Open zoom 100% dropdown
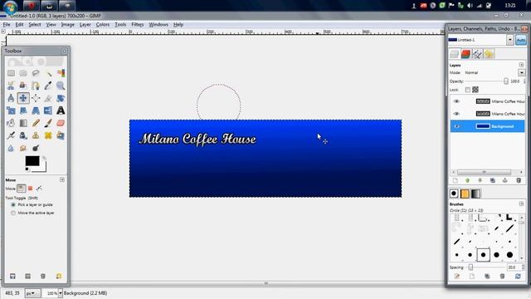The height and width of the screenshot is (299, 531). pyautogui.click(x=61, y=293)
